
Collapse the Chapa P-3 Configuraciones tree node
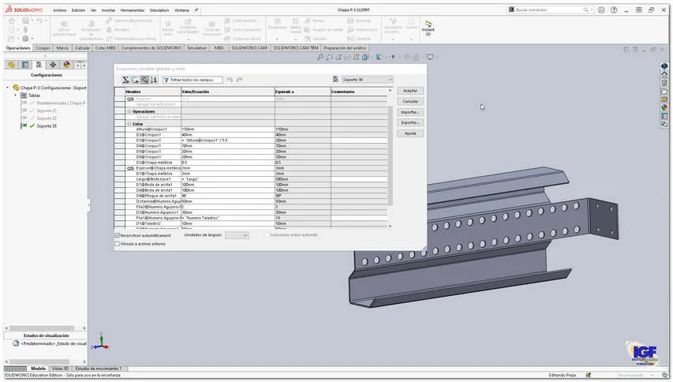pyautogui.click(x=7, y=88)
